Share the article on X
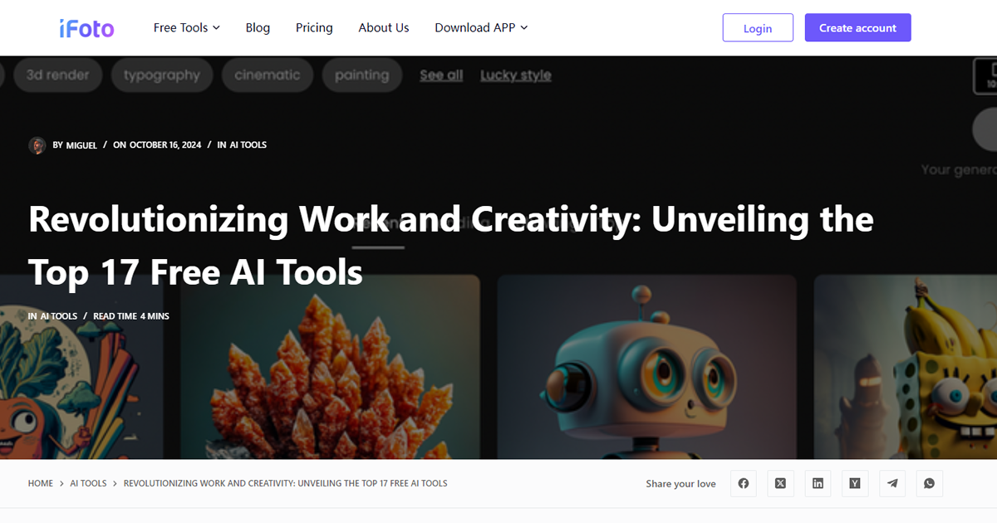Viewport: 997px width, 523px height. click(x=780, y=483)
